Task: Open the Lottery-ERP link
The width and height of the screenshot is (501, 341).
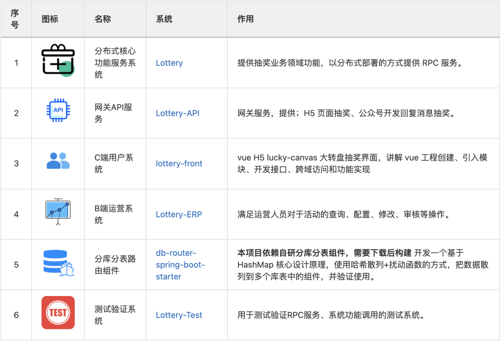Action: (x=179, y=215)
